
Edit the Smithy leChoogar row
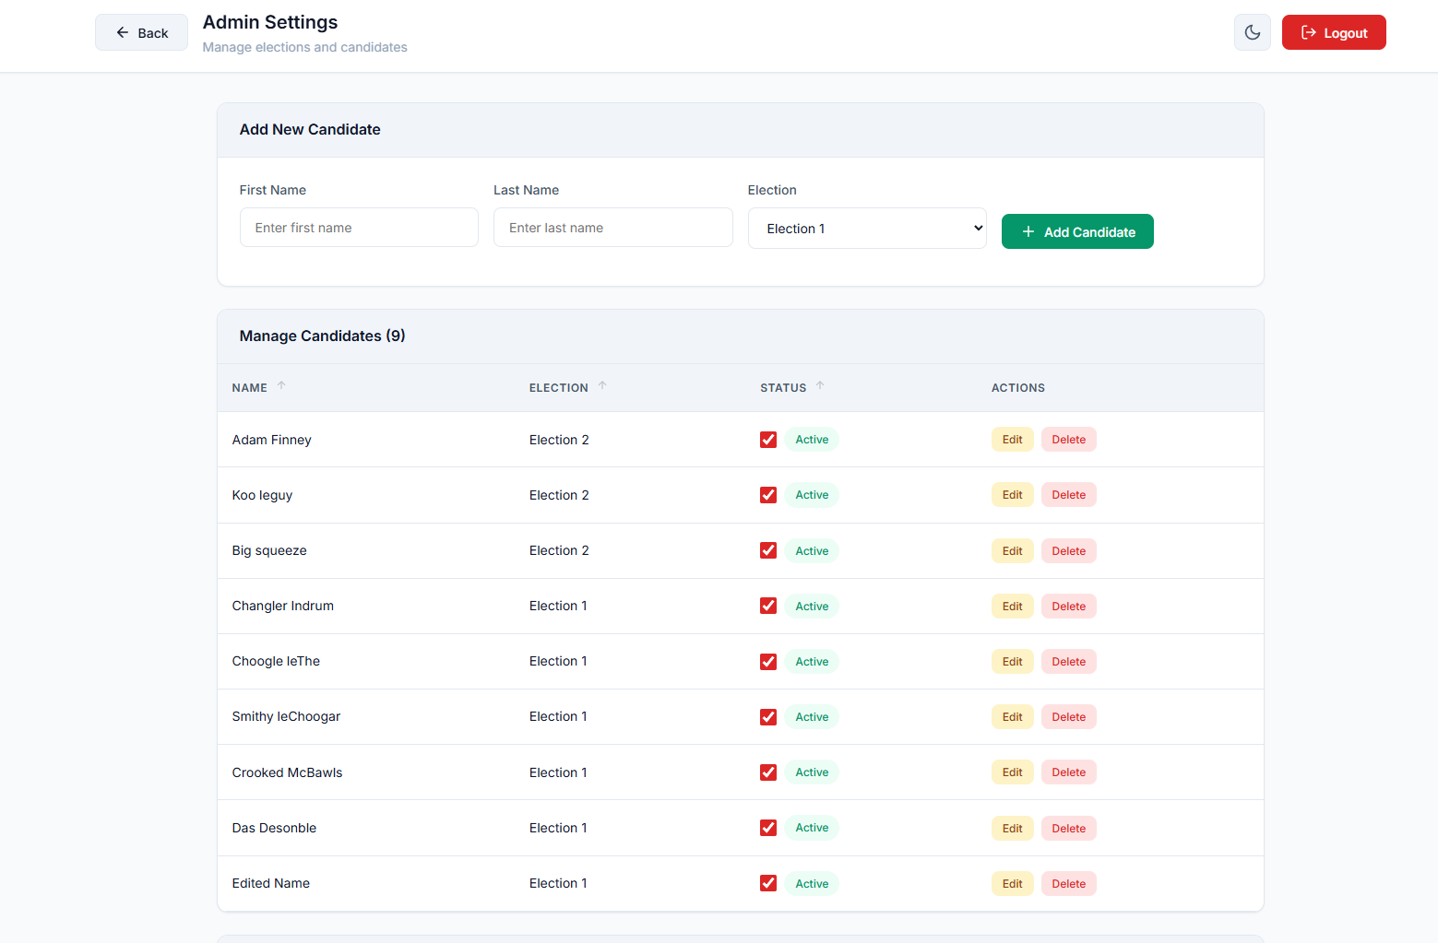coord(1012,717)
